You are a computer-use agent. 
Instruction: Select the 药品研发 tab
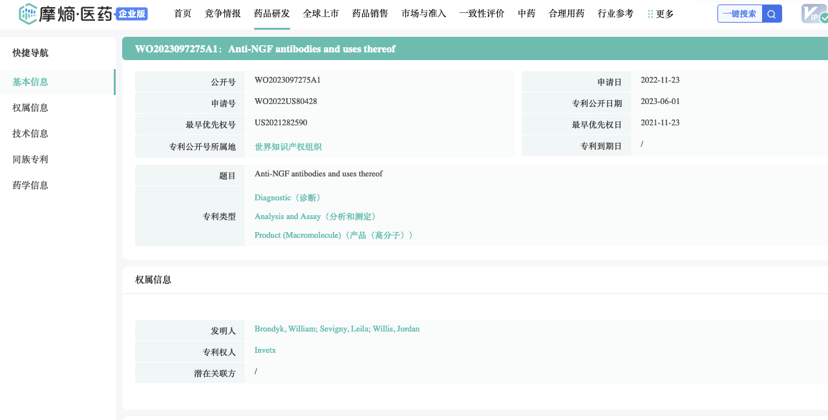coord(272,14)
